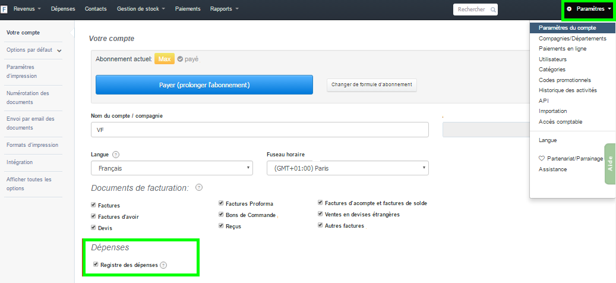Click the Nom du compte input field

tap(258, 130)
